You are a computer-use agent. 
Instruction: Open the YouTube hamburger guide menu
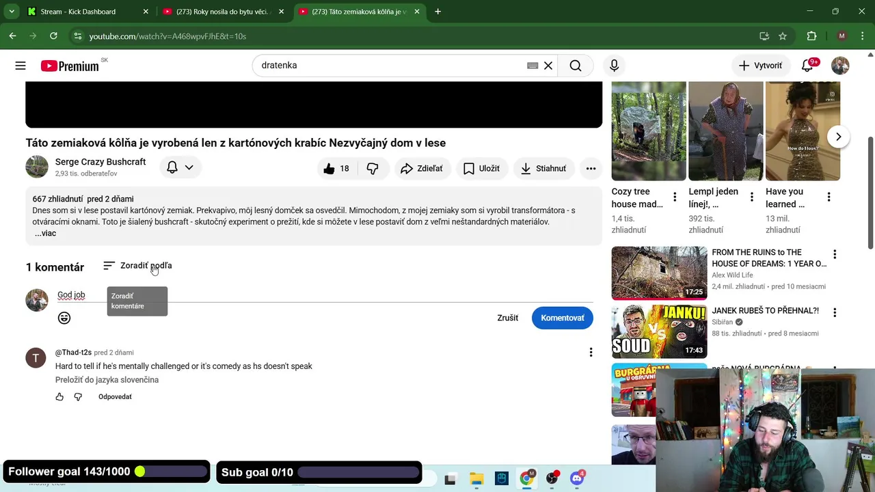pos(21,66)
